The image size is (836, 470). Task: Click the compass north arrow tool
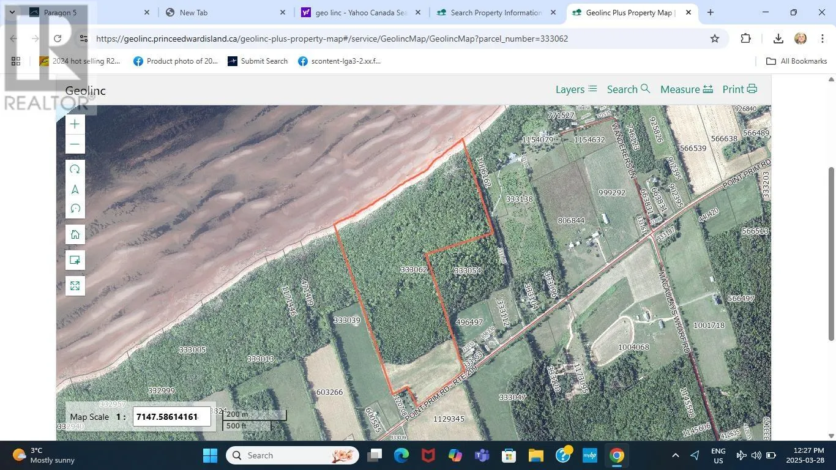[75, 189]
